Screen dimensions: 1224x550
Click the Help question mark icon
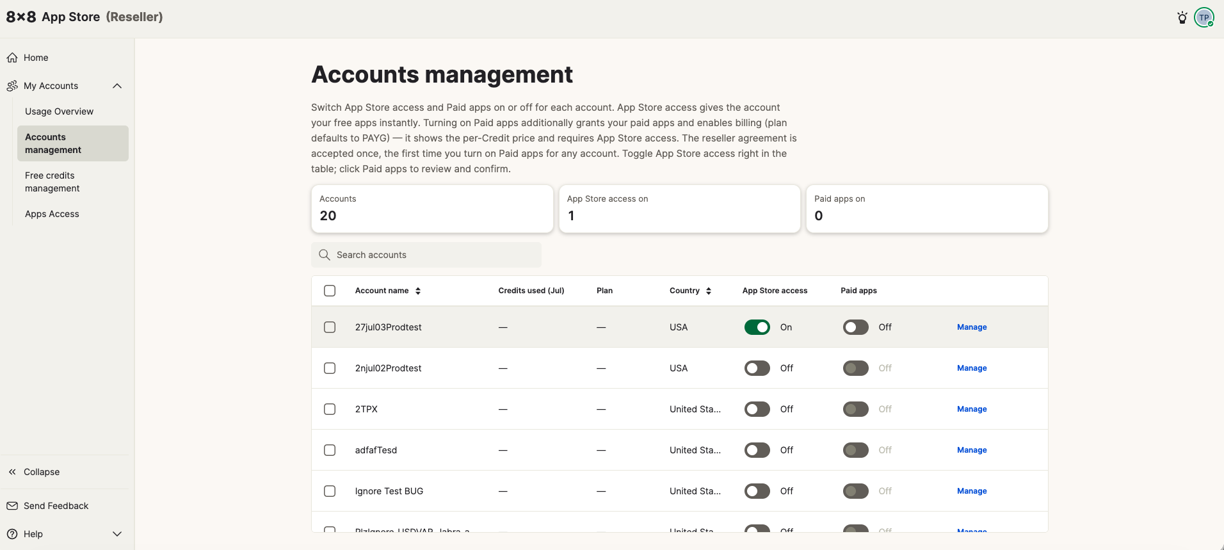pos(12,534)
